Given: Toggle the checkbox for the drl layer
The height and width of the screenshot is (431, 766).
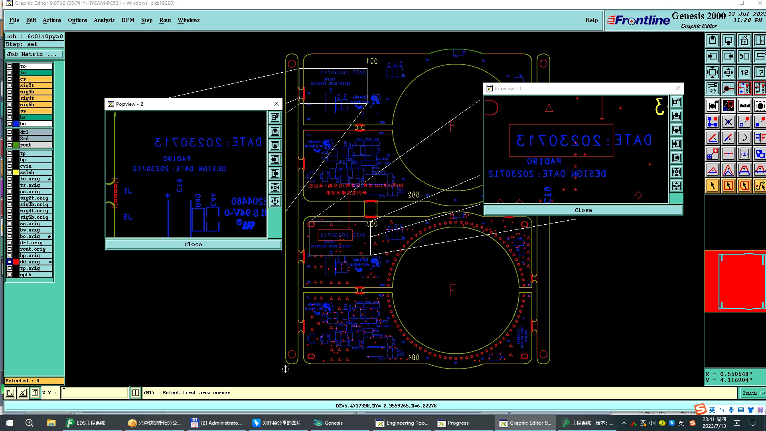Looking at the screenshot, I should tap(10, 132).
